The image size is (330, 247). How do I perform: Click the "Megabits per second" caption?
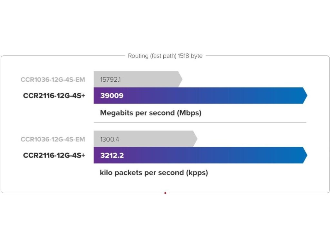pyautogui.click(x=137, y=113)
